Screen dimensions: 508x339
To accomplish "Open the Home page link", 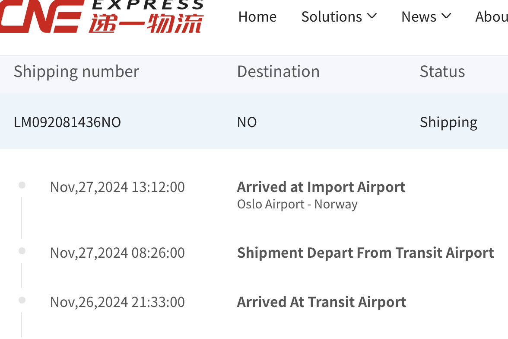I will (257, 16).
